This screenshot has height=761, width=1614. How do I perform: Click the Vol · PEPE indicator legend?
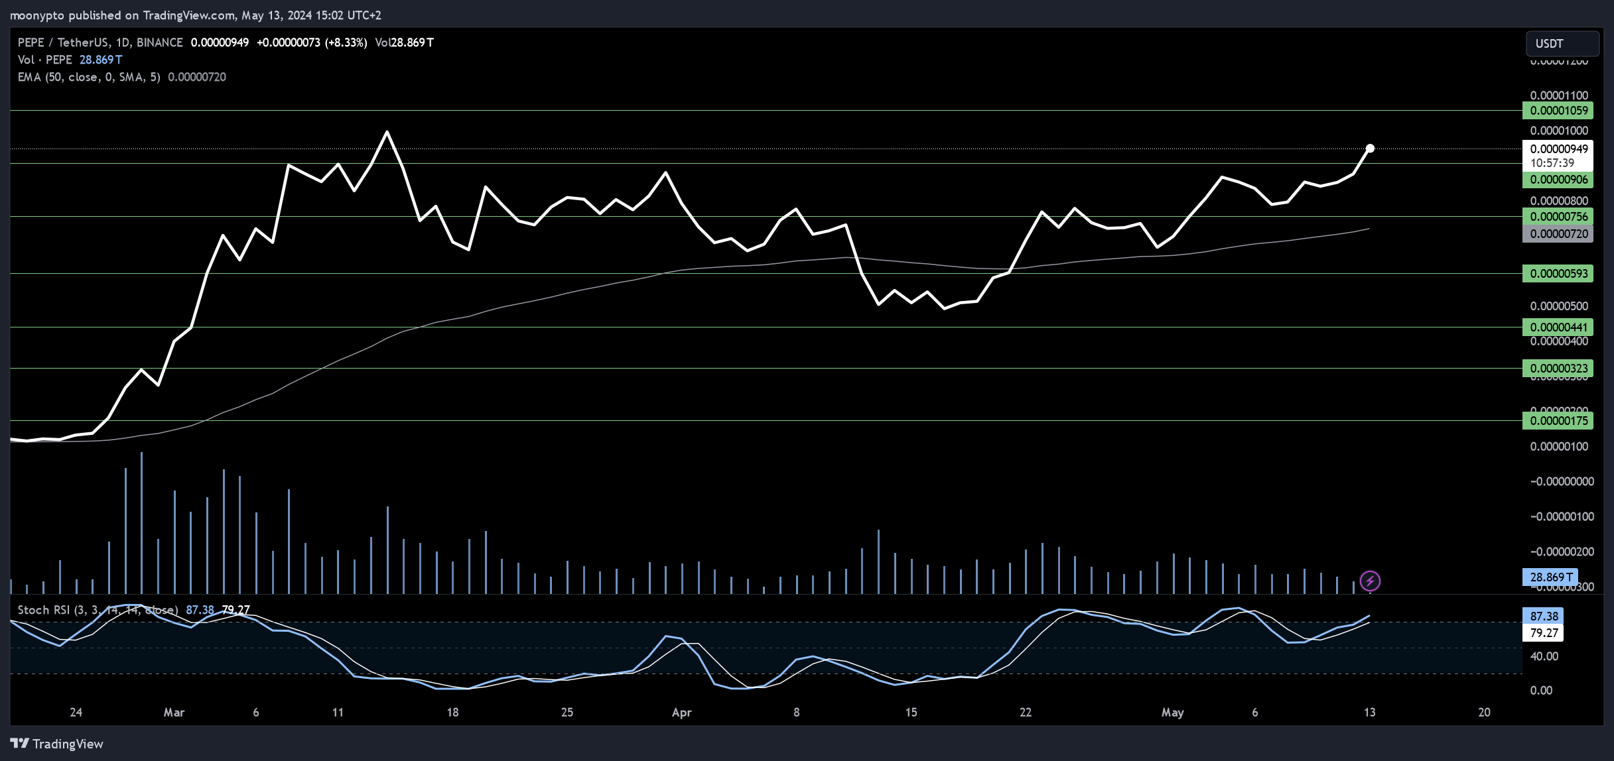(x=45, y=60)
